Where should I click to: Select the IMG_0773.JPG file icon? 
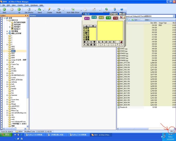[119, 63]
